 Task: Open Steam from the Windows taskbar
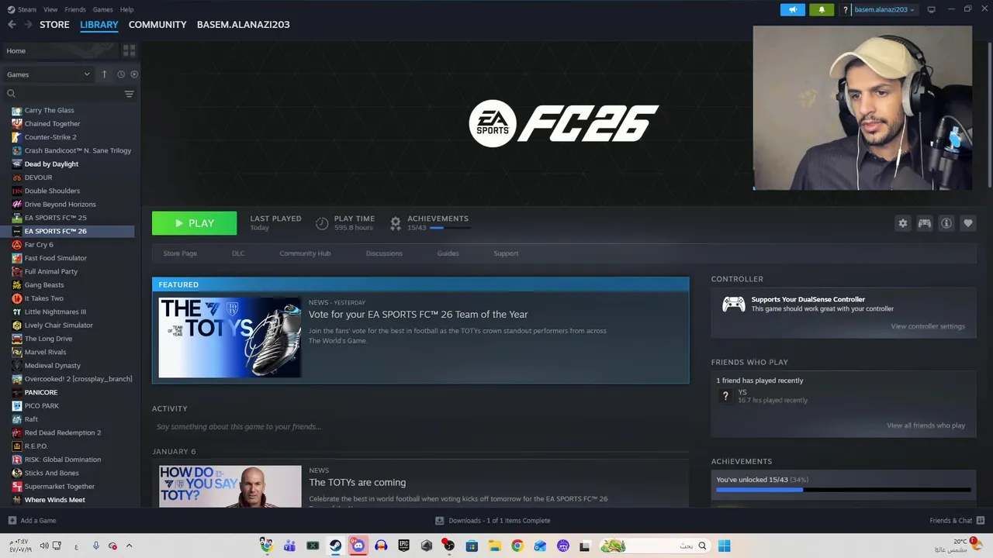click(335, 546)
